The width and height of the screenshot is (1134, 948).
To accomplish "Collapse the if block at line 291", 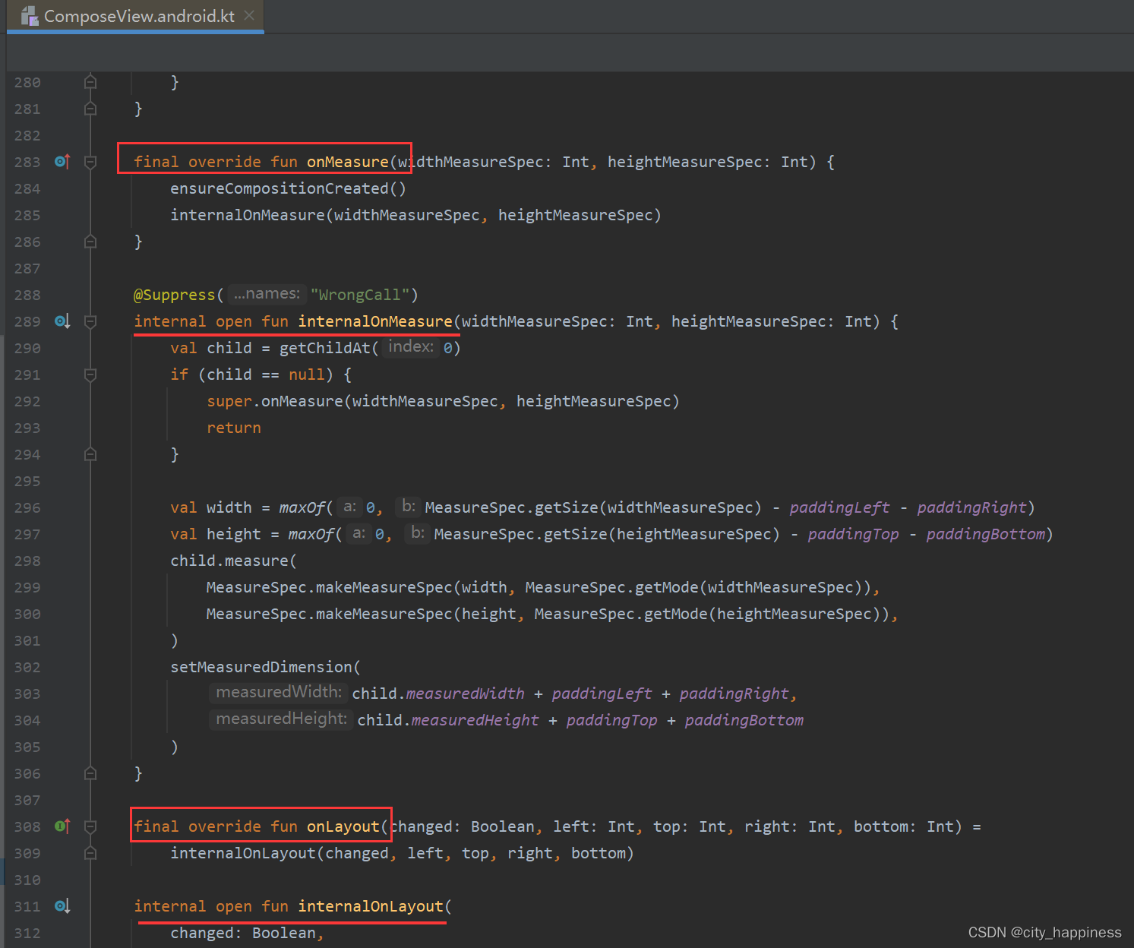I will pyautogui.click(x=90, y=374).
